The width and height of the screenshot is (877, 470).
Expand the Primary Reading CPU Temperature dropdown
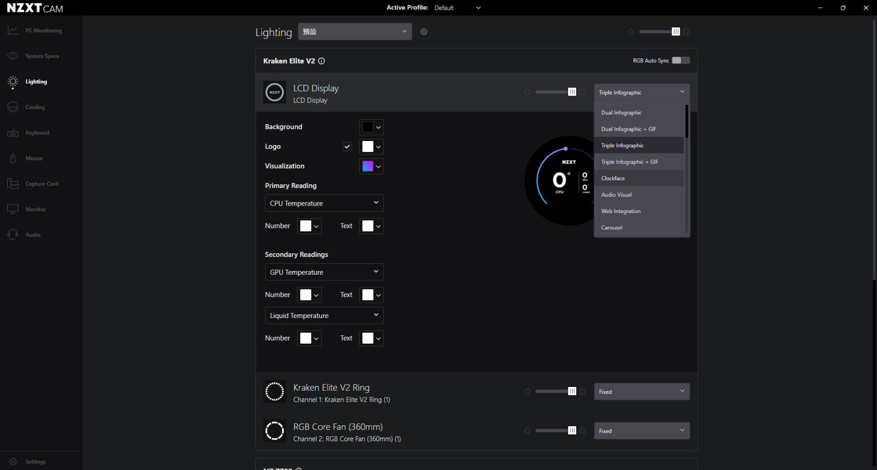[x=324, y=203]
